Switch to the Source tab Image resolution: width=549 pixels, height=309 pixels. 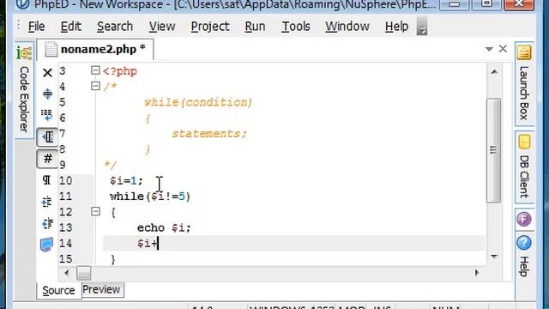tap(58, 290)
